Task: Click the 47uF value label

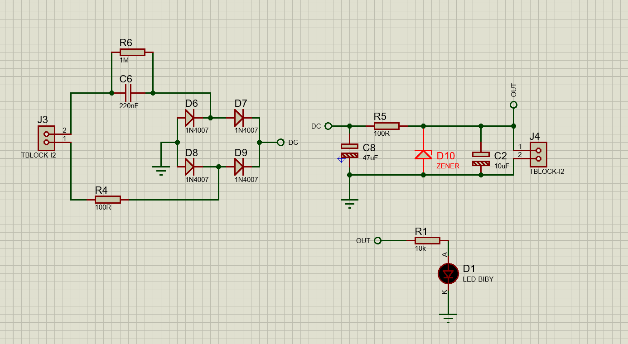Action: click(x=370, y=158)
